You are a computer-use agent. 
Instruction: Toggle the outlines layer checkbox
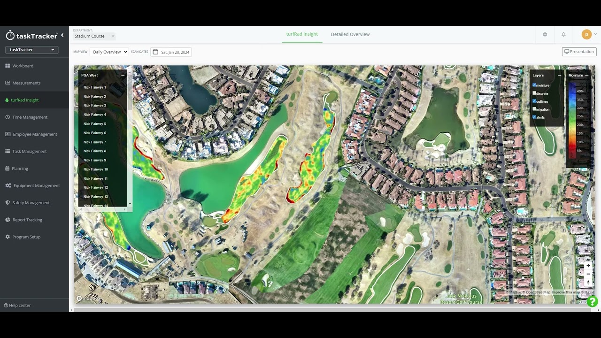click(534, 101)
